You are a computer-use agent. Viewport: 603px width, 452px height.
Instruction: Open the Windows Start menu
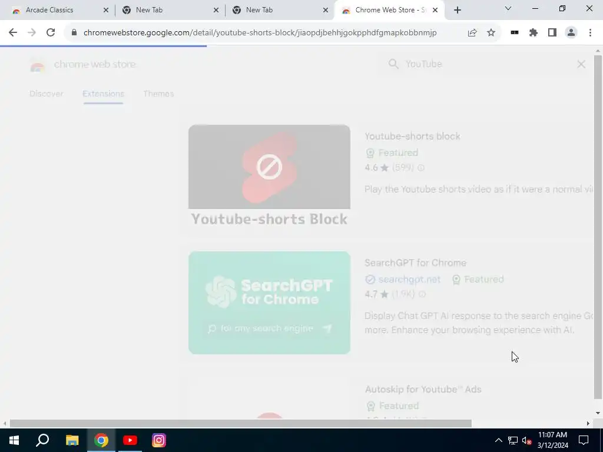14,440
